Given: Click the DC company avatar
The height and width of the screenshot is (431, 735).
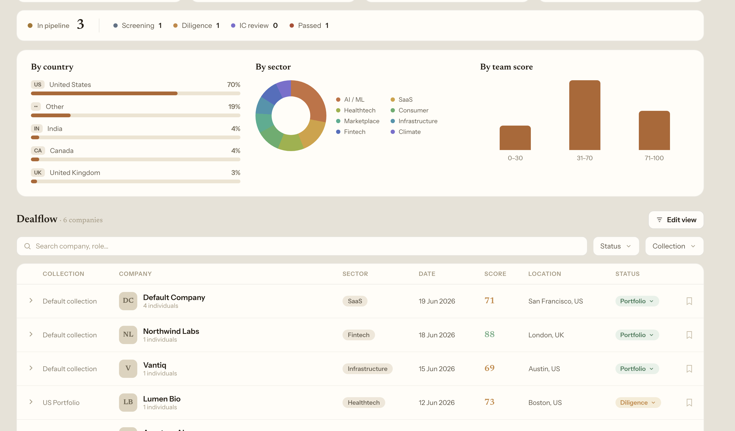Looking at the screenshot, I should coord(128,301).
